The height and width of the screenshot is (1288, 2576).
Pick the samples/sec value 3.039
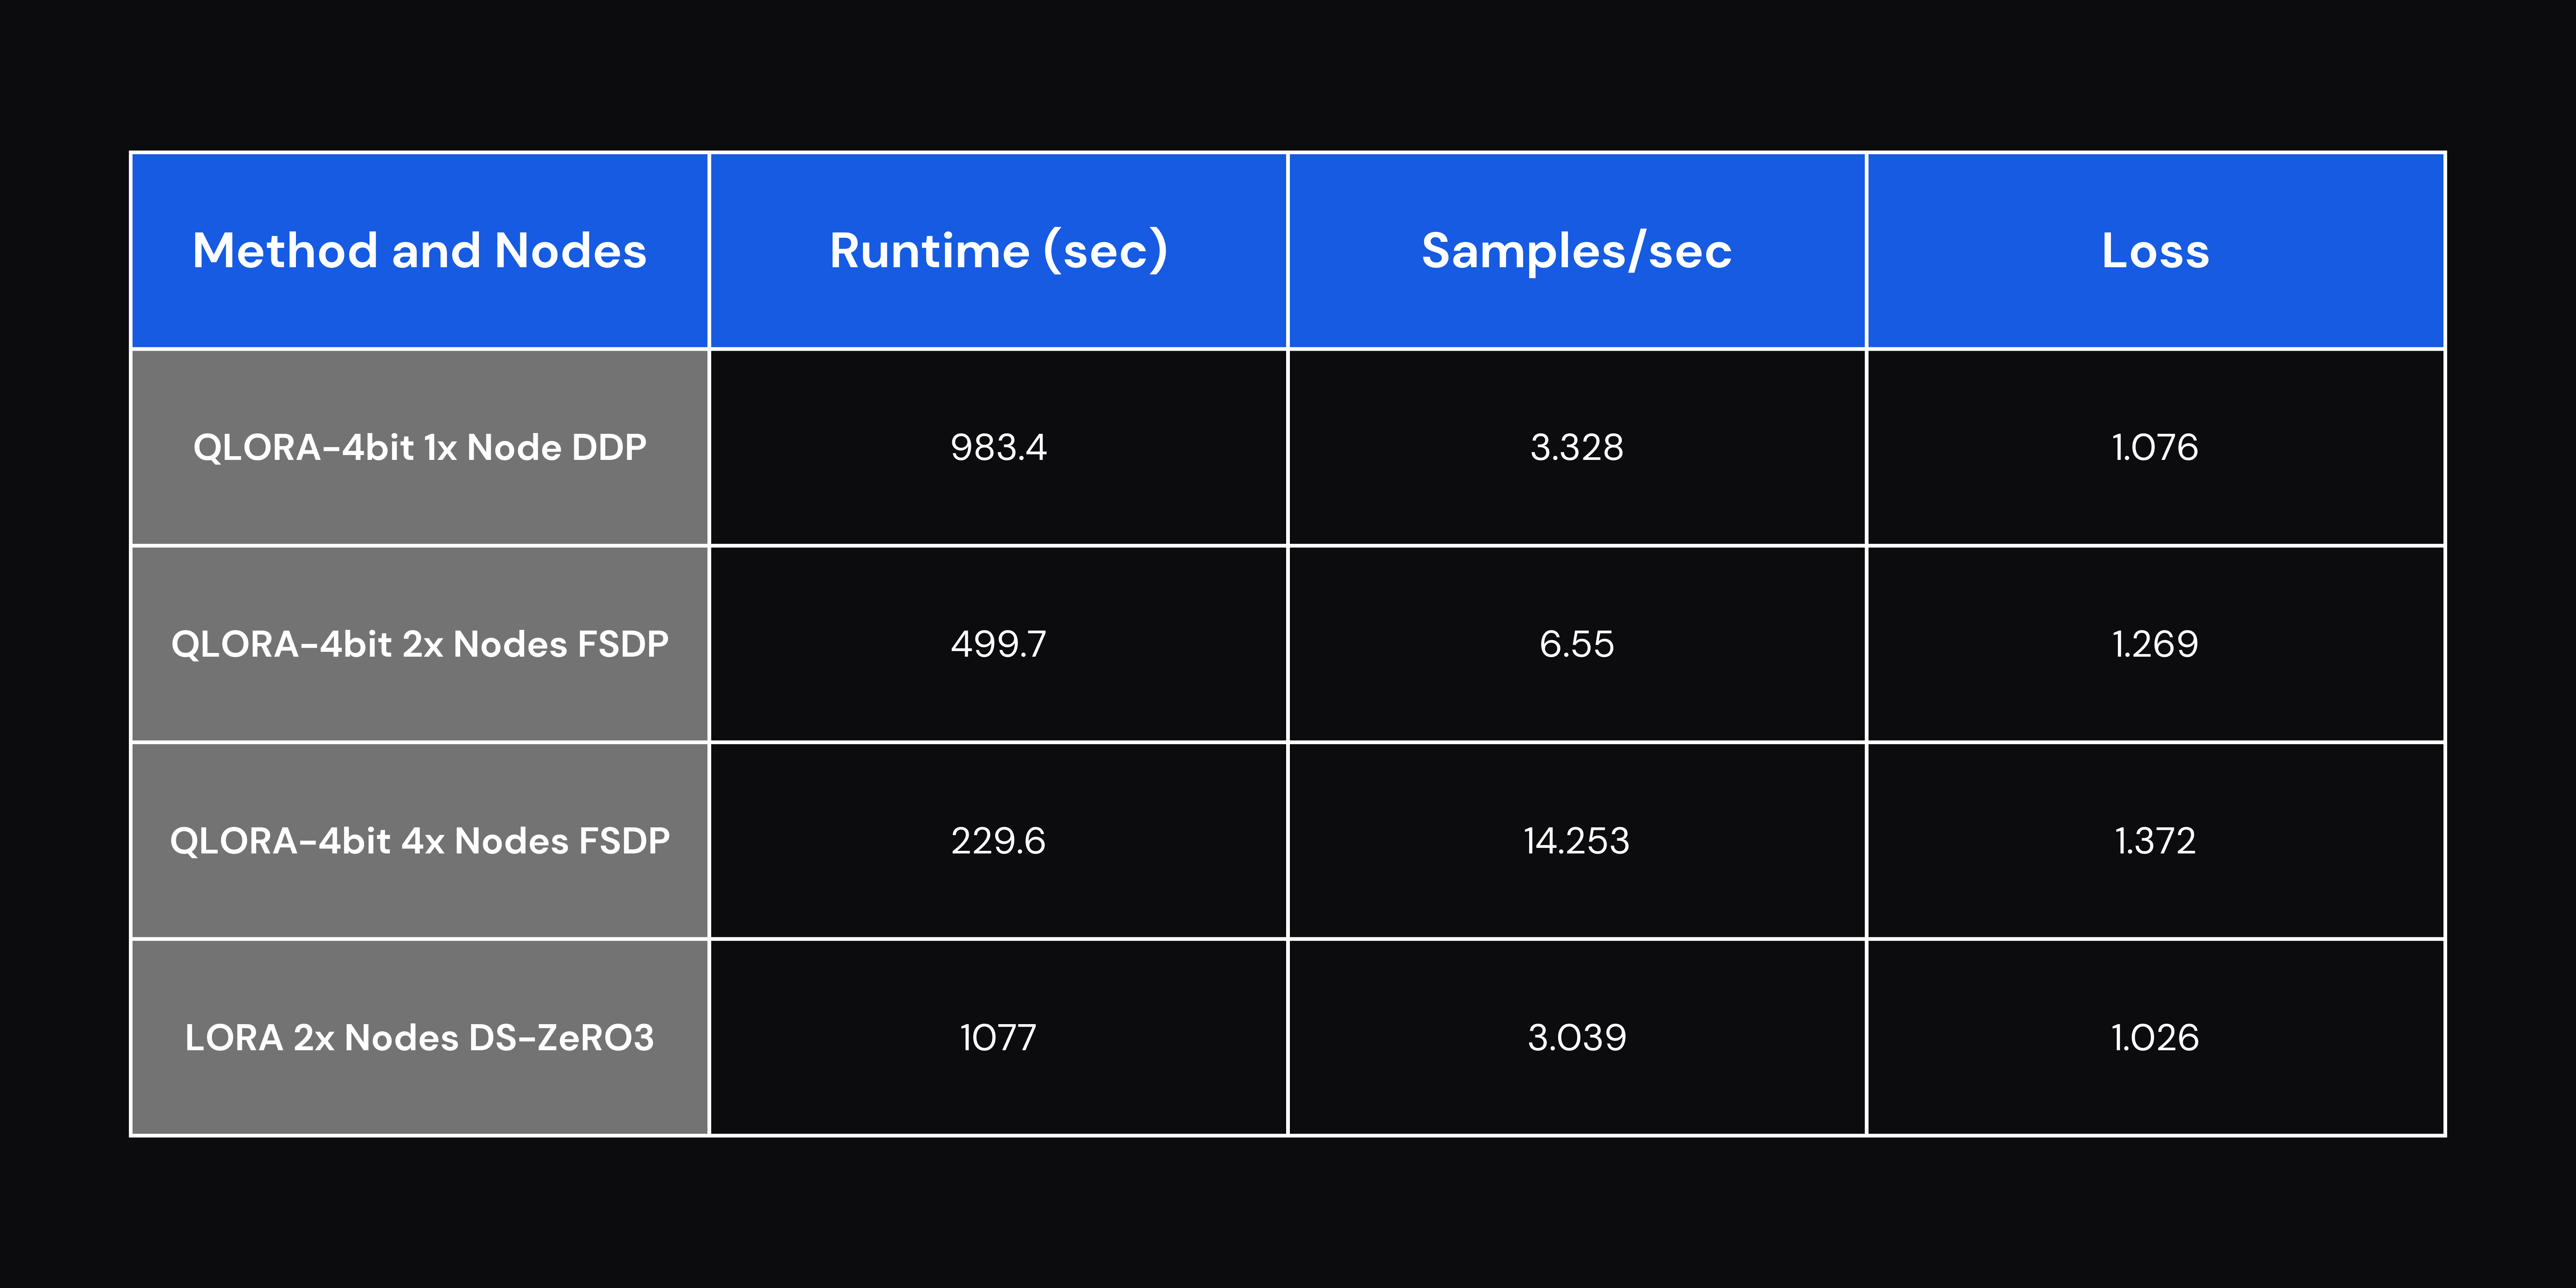[x=1576, y=1037]
